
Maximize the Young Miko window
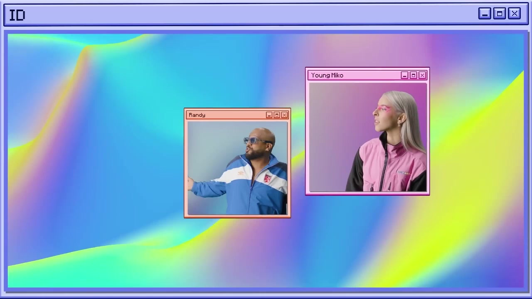coord(413,75)
